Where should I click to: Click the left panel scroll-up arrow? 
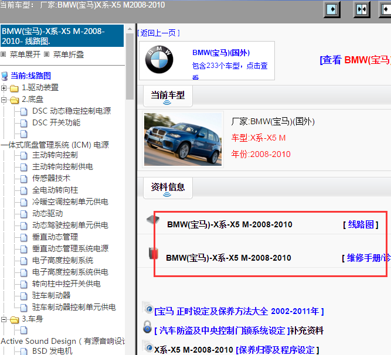pyautogui.click(x=130, y=29)
